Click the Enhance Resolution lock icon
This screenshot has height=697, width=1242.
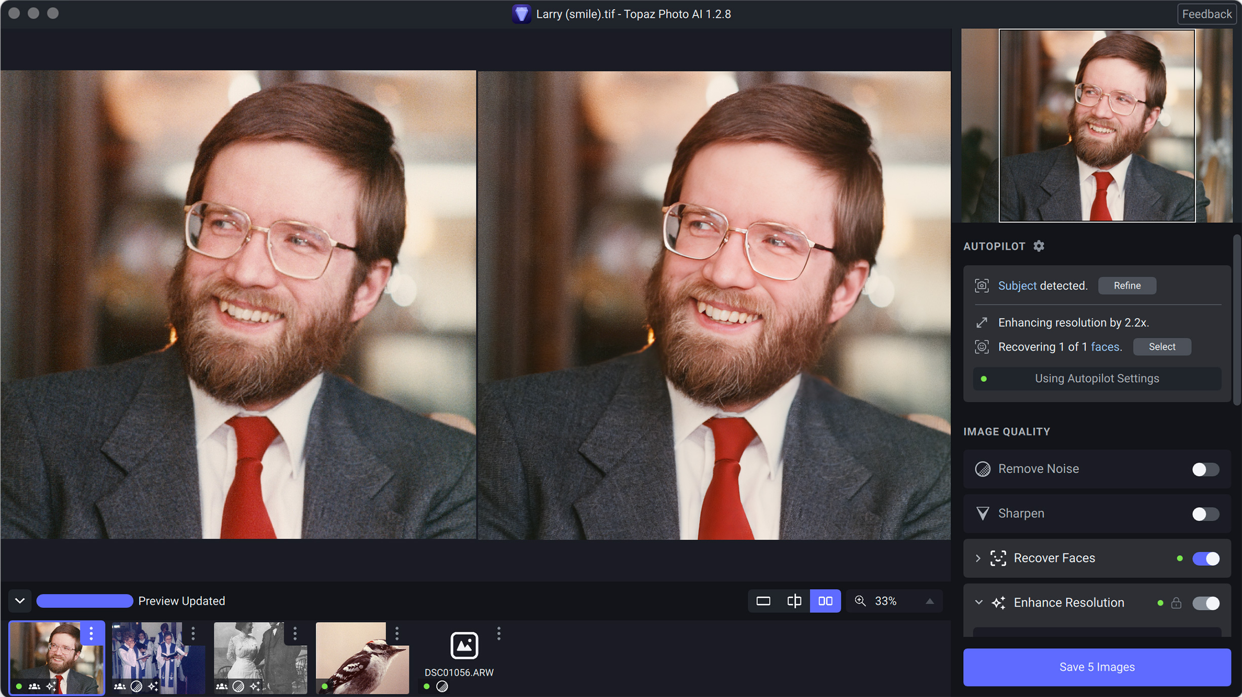tap(1176, 603)
